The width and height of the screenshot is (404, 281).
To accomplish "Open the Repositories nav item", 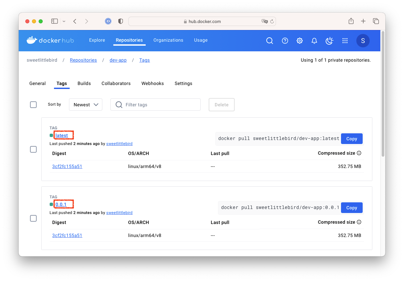I will point(129,40).
